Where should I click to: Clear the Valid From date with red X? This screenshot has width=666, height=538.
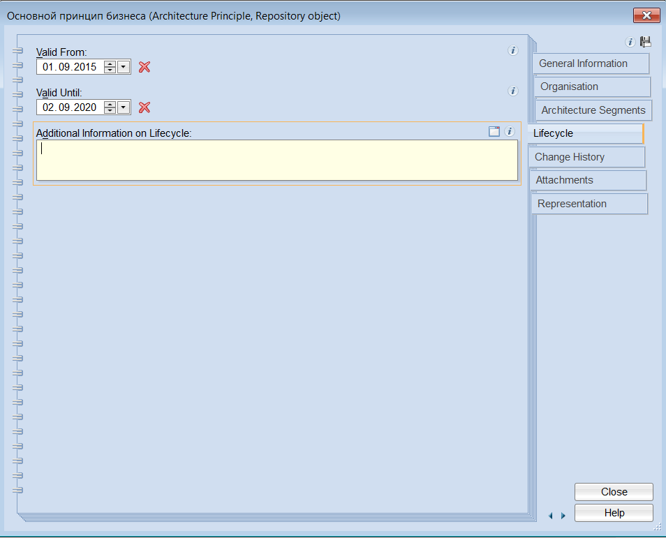(145, 67)
